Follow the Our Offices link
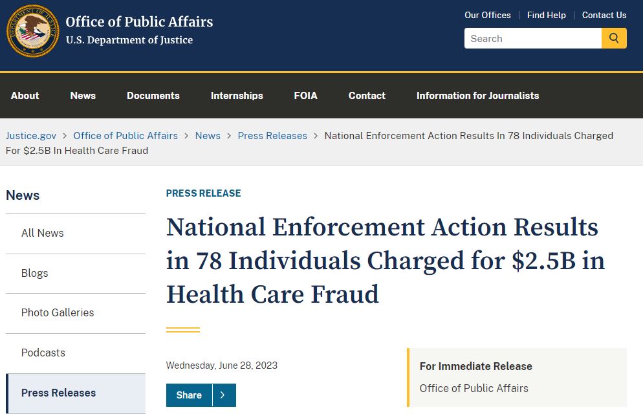Viewport: 643px width, 414px height. [488, 15]
